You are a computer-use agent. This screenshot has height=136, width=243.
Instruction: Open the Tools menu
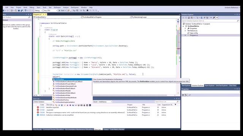coord(44,8)
